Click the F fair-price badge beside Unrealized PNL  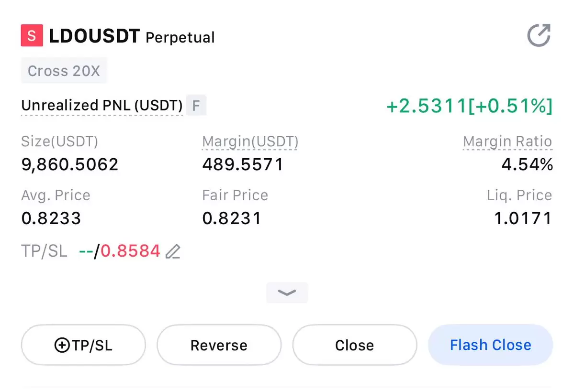(x=196, y=105)
